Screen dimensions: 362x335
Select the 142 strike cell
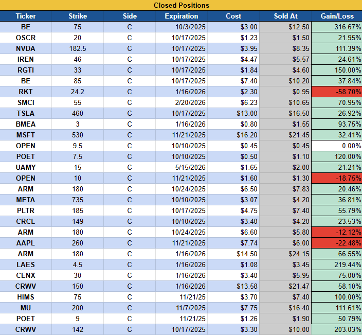pyautogui.click(x=78, y=329)
